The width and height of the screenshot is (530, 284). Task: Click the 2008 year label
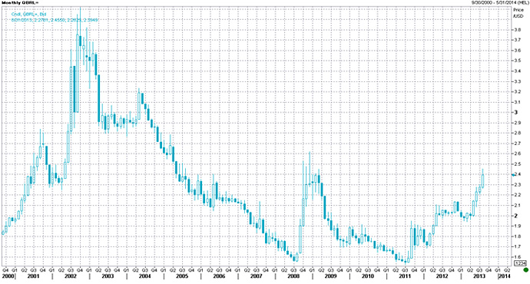tap(293, 276)
